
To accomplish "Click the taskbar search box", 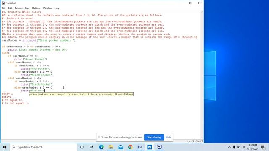I will [43, 147].
